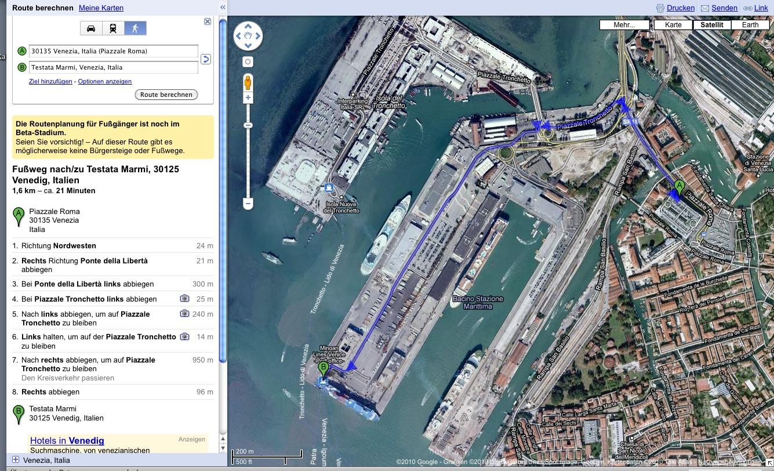
Task: Switch map to Satellit view
Action: point(711,25)
